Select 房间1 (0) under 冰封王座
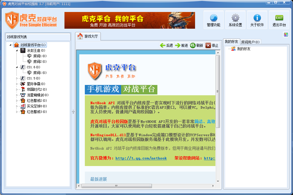 tap(40, 56)
